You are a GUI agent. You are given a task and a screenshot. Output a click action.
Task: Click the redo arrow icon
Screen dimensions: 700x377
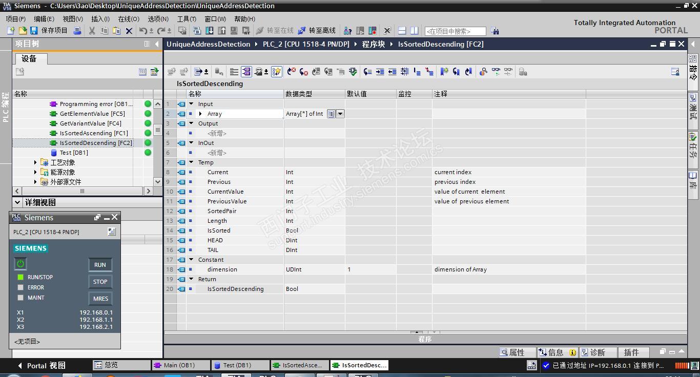[x=161, y=31]
